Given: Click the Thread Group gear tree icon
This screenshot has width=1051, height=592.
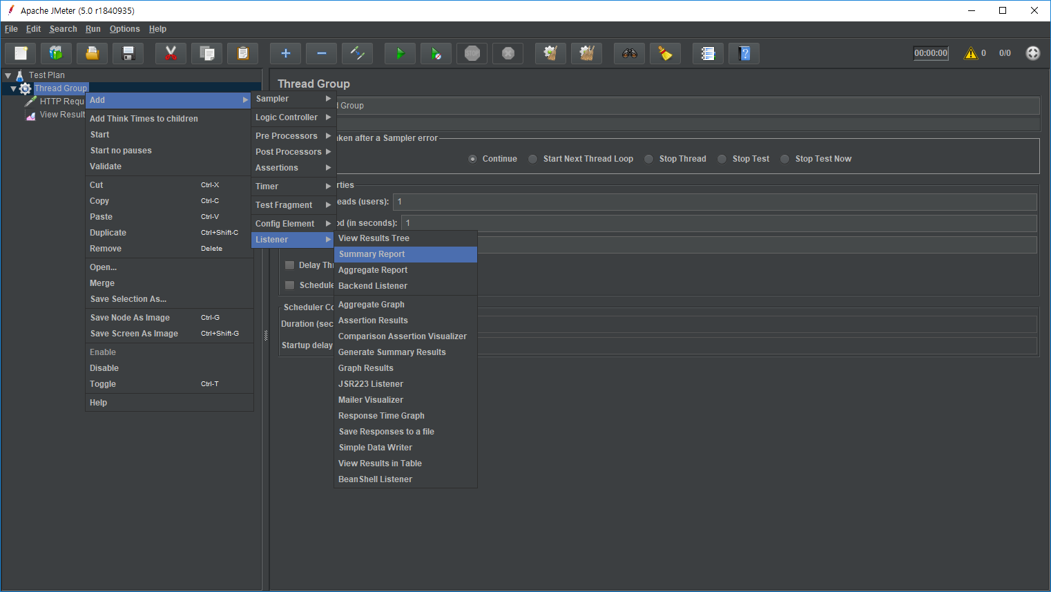Looking at the screenshot, I should click(x=26, y=88).
